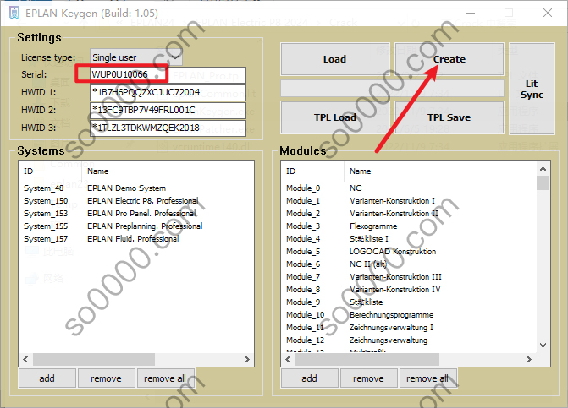Select Module_8 Varianten-Konstruktion IV row

click(x=410, y=289)
